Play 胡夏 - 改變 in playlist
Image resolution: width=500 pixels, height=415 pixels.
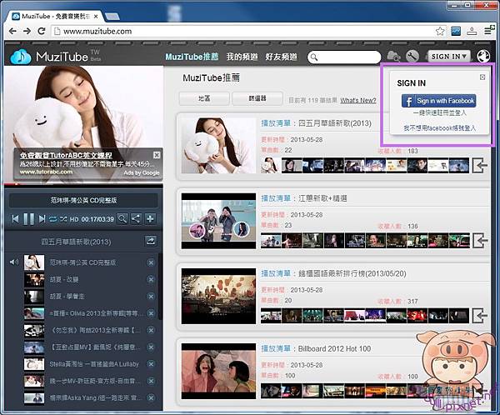[64, 279]
